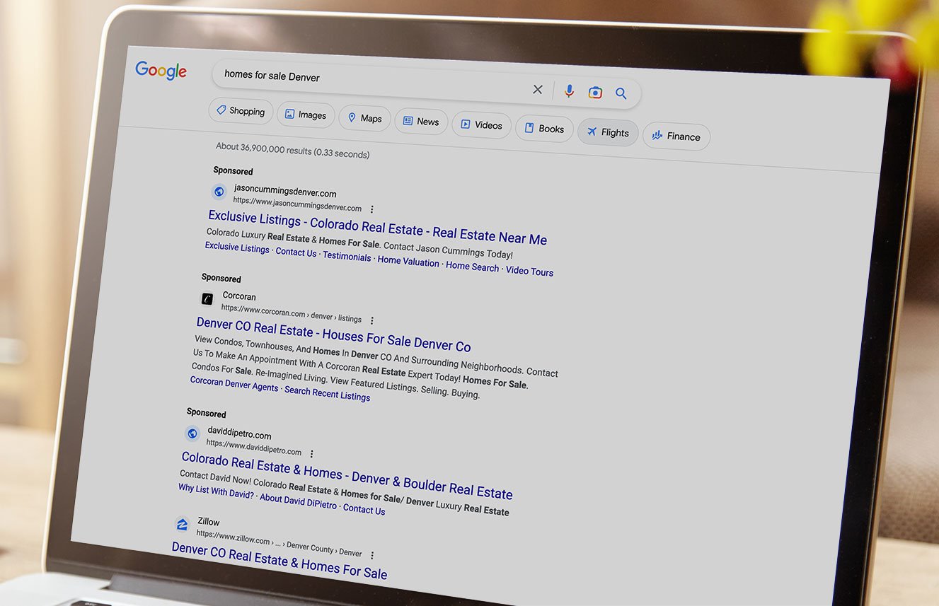
Task: Click 'https://www.daviddipetro.com' URL text
Action: [x=253, y=448]
